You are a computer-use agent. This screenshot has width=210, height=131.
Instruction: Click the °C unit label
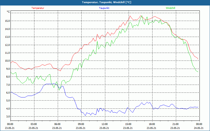coord(8,12)
